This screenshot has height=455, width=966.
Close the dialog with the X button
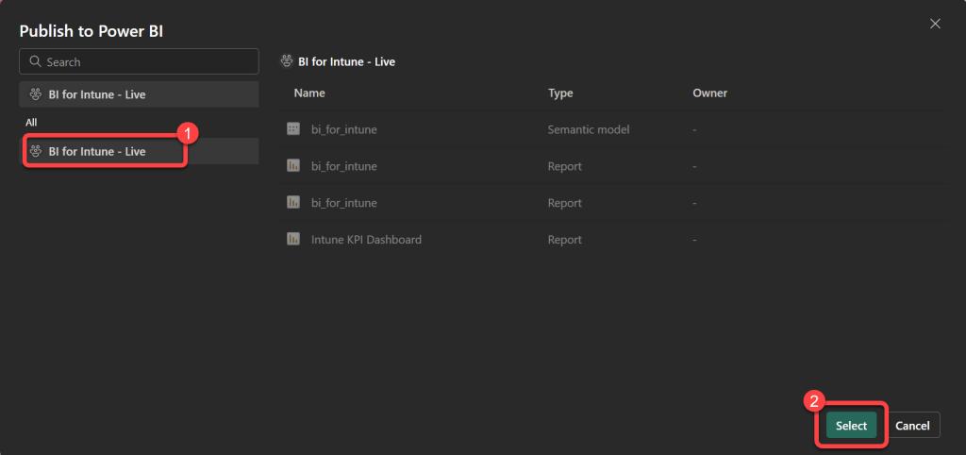click(935, 24)
